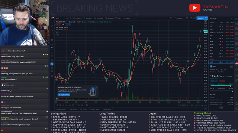This screenshot has height=133, width=238.
Task: Activate the zoom-in tool
Action: pos(52,56)
